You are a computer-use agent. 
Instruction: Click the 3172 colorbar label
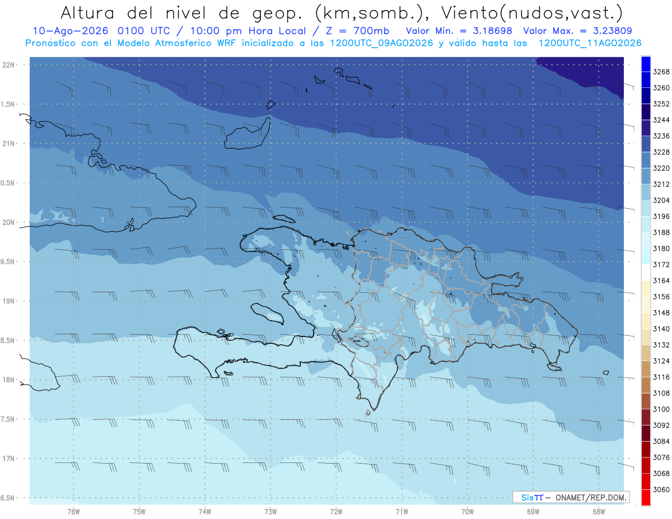click(x=661, y=264)
